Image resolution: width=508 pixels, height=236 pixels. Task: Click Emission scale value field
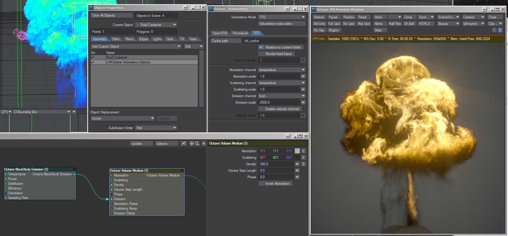[279, 102]
